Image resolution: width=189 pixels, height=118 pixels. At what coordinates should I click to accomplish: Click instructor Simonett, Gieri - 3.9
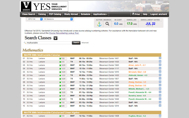tap(137, 72)
